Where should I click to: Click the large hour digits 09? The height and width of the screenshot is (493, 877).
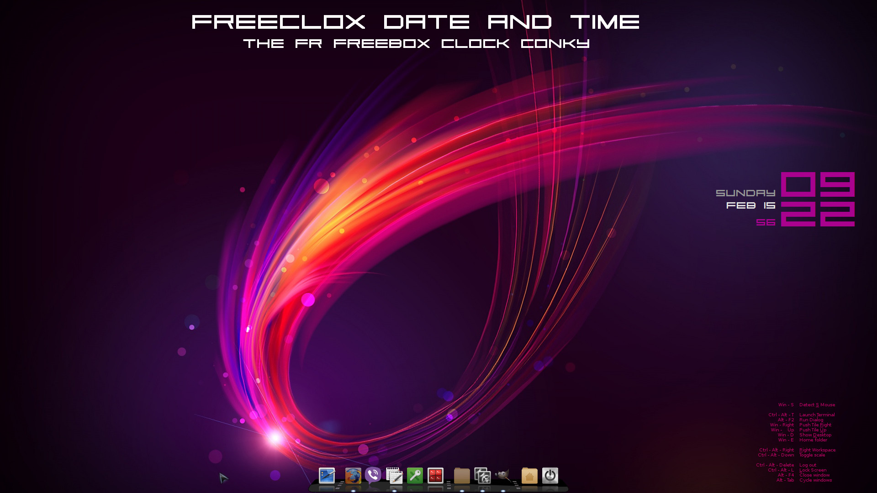[818, 184]
